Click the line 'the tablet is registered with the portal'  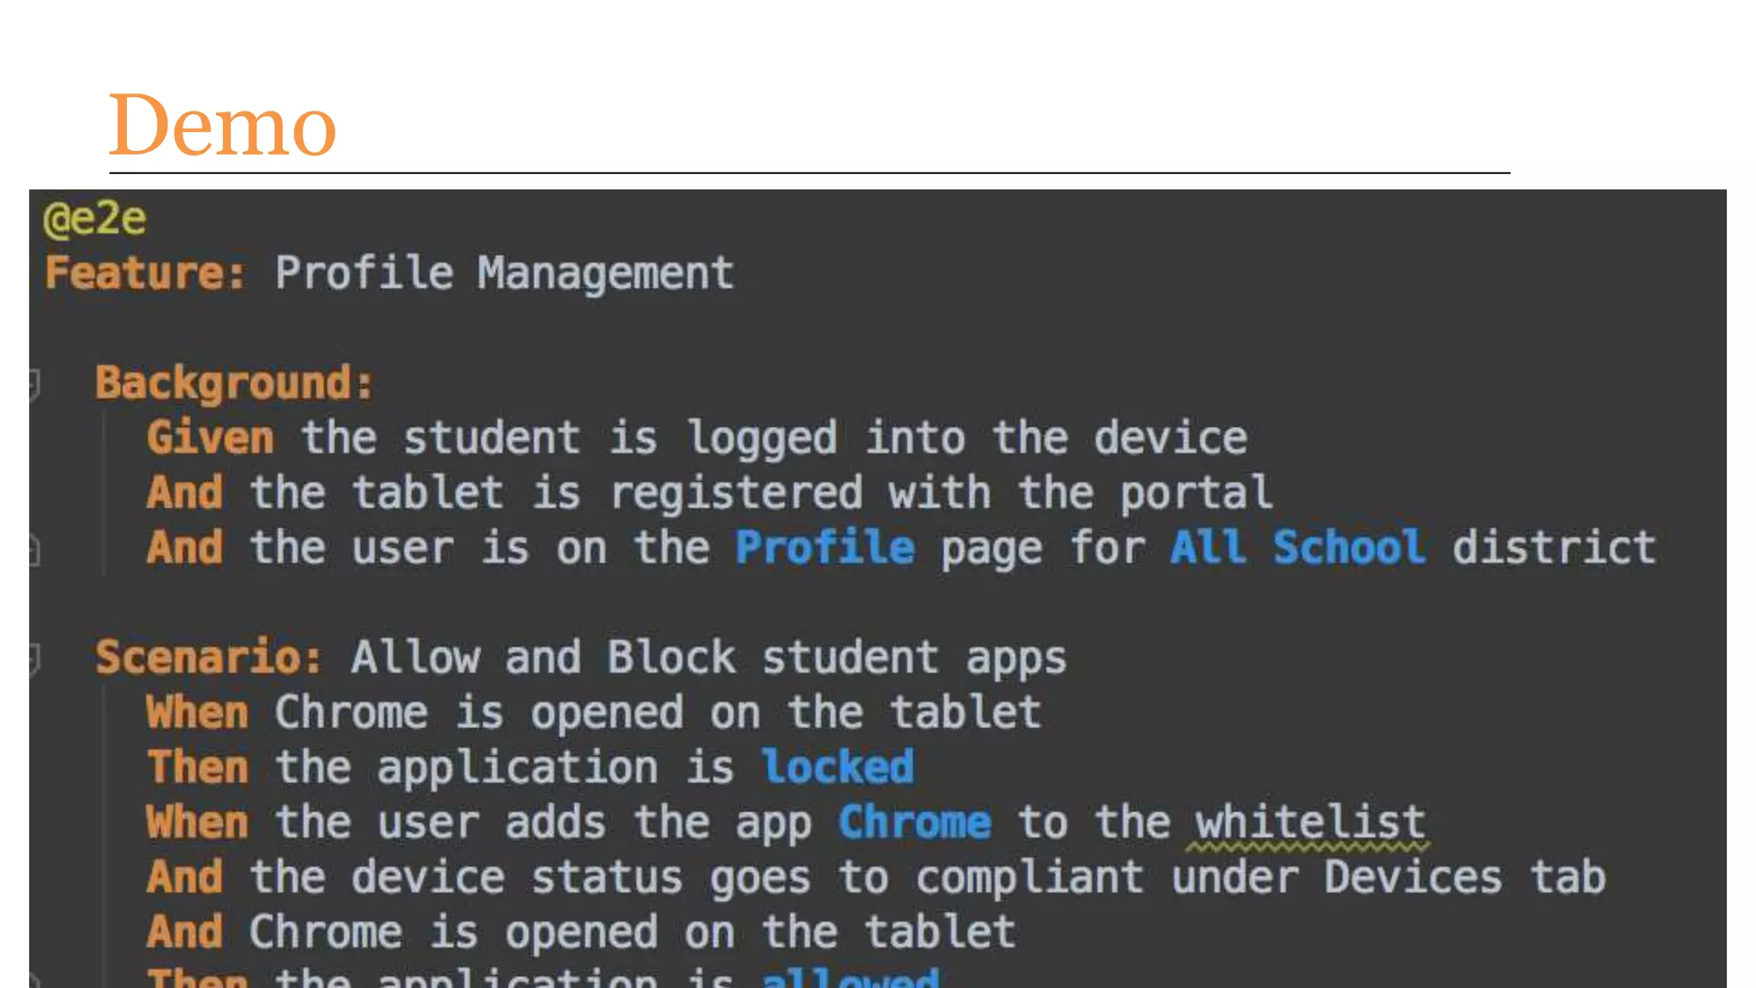point(761,493)
